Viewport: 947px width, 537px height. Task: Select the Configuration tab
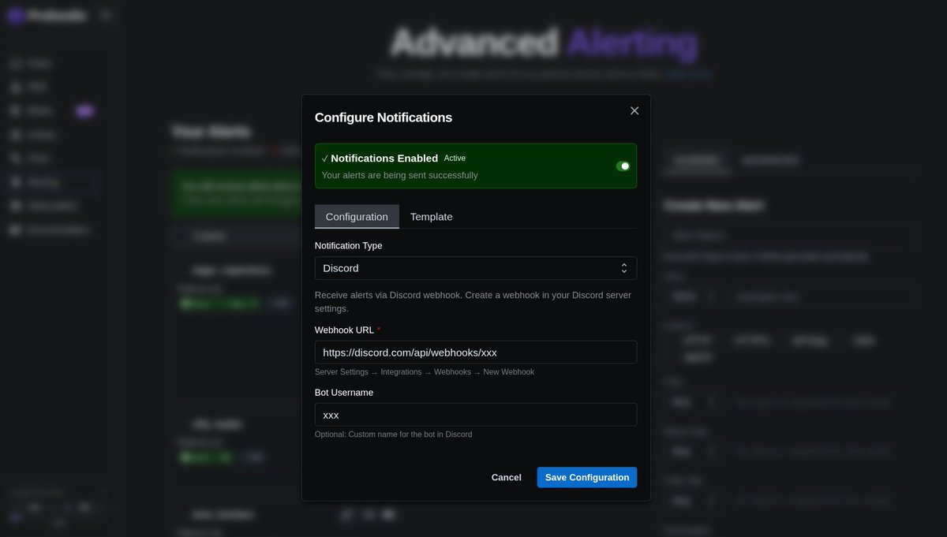357,217
